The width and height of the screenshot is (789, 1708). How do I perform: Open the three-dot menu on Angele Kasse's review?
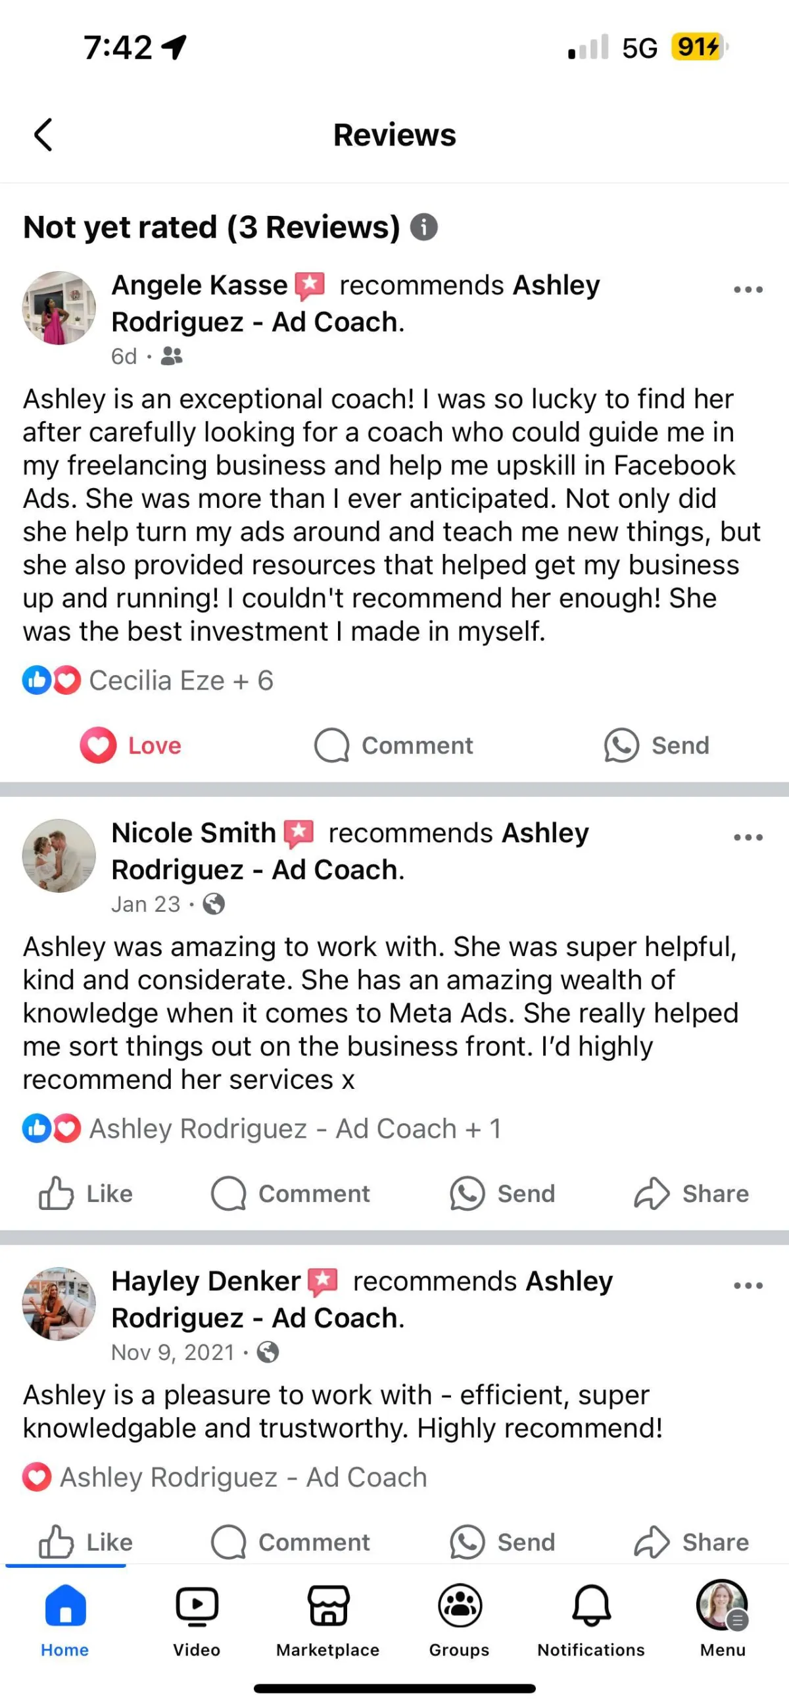pyautogui.click(x=749, y=289)
